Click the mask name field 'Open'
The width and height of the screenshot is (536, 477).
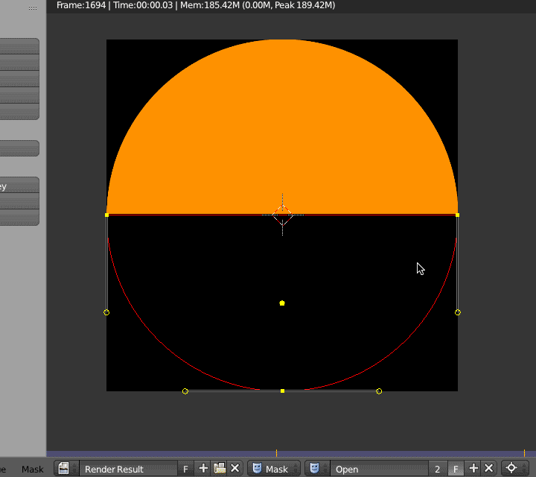coord(380,469)
